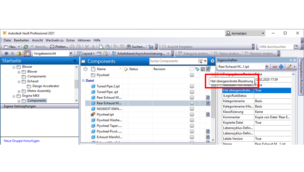
Task: Click the shopping cart icon in toolbar
Action: click(151, 47)
